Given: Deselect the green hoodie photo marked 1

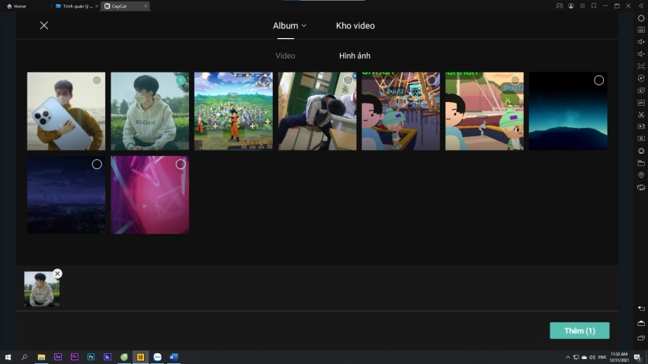Looking at the screenshot, I should pyautogui.click(x=181, y=80).
